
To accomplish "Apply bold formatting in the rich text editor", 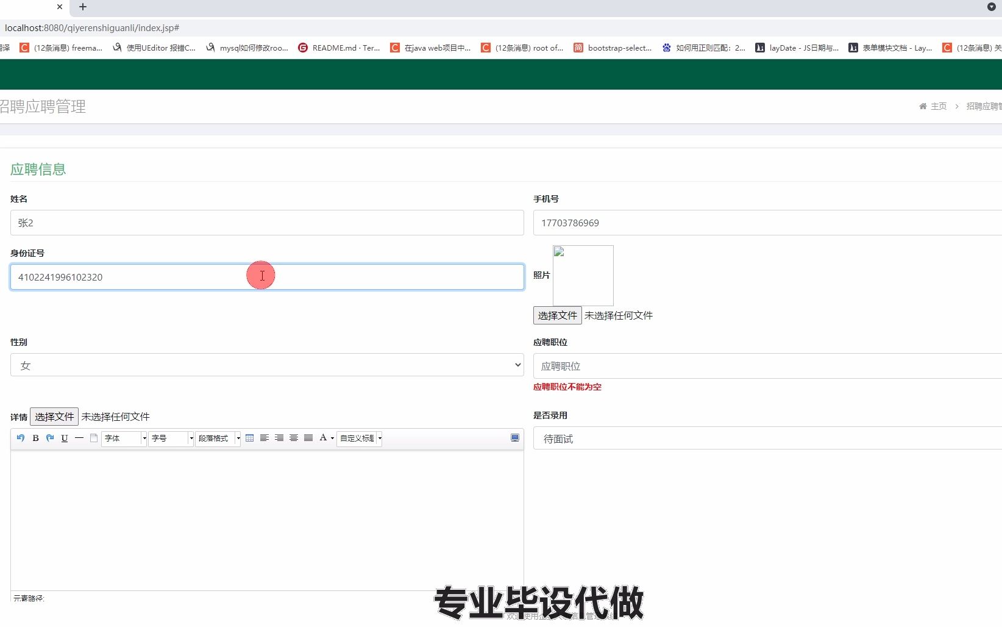I will pyautogui.click(x=35, y=438).
